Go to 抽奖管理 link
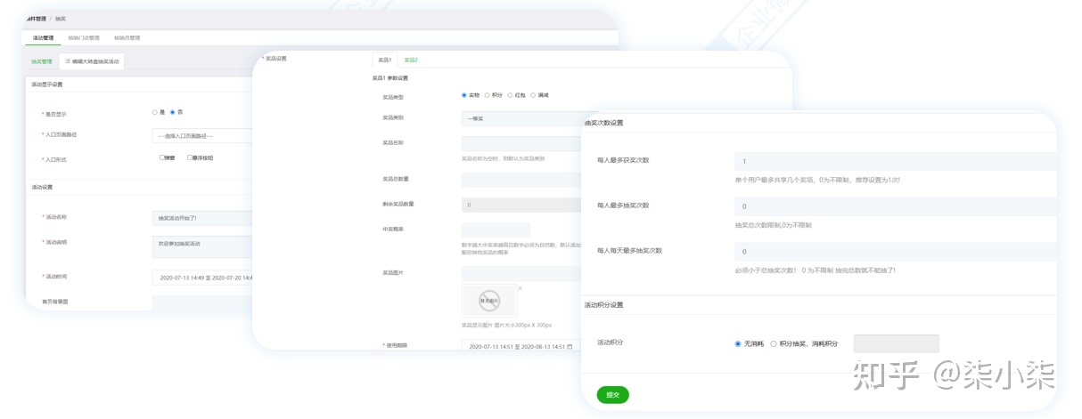 tap(42, 61)
